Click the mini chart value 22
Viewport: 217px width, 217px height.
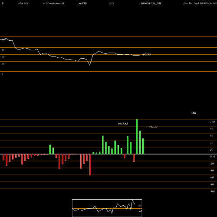point(140,211)
